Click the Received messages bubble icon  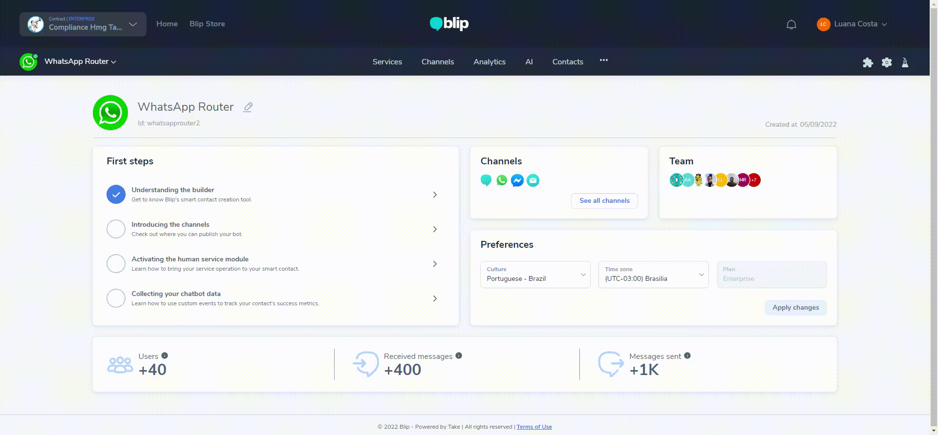point(366,364)
